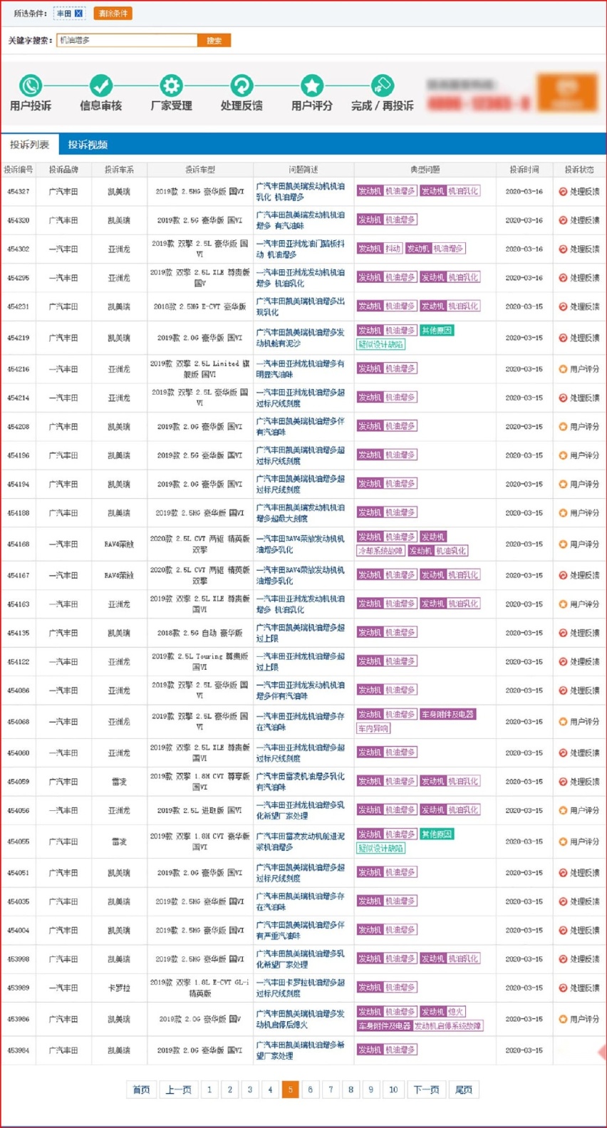The image size is (607, 1128).
Task: Click status icon for complaint 454214
Action: [x=563, y=398]
